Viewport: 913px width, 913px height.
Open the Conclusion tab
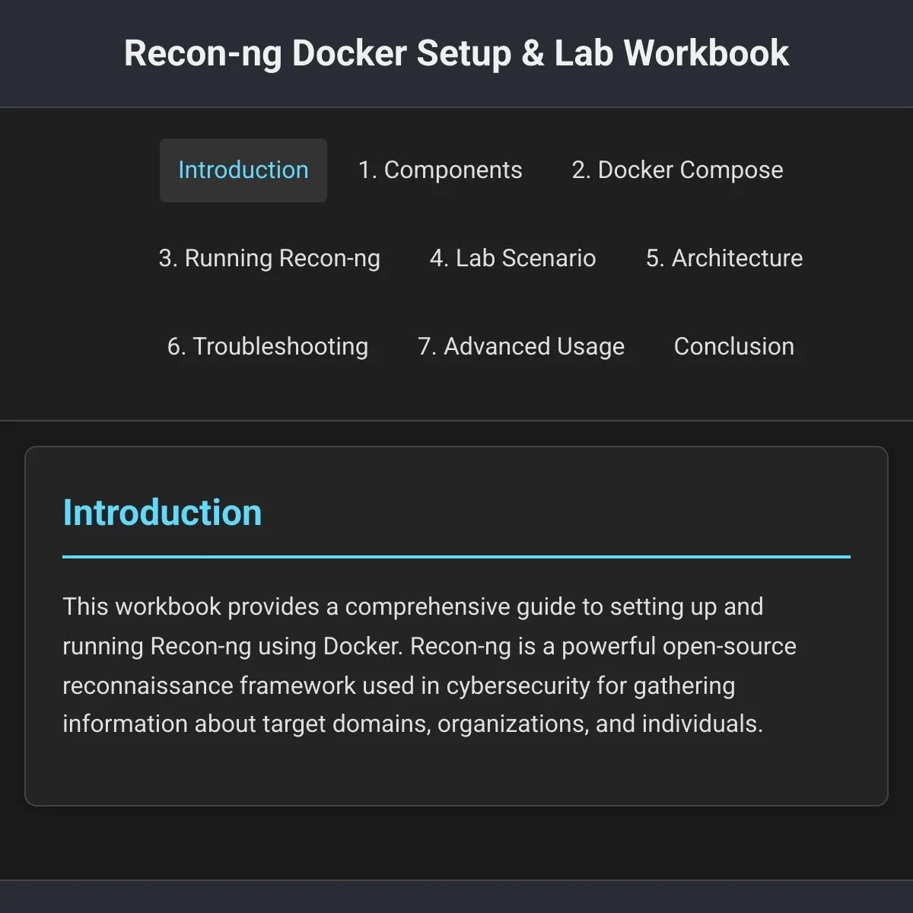(734, 347)
